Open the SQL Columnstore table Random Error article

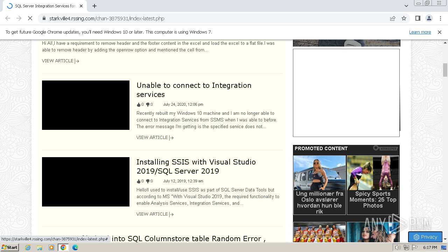pyautogui.click(x=189, y=239)
